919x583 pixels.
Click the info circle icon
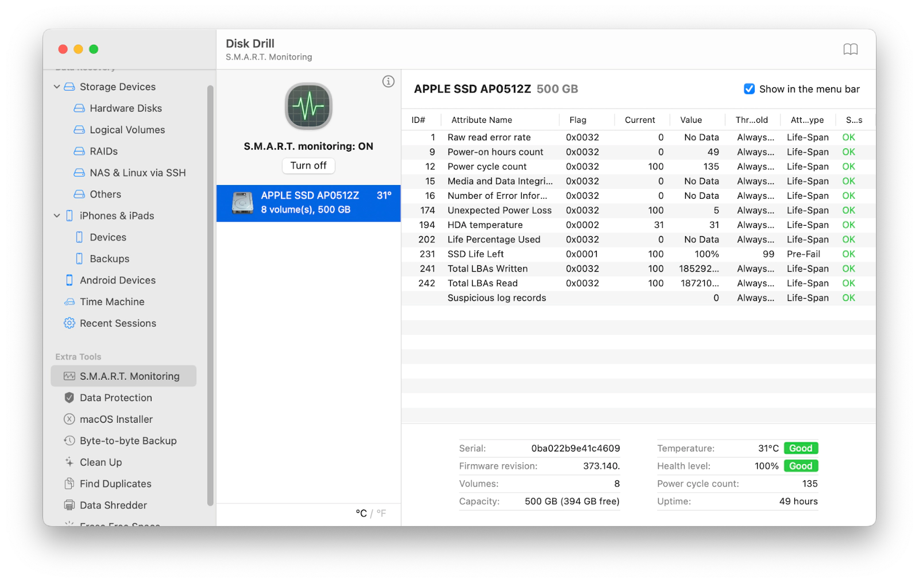click(388, 82)
